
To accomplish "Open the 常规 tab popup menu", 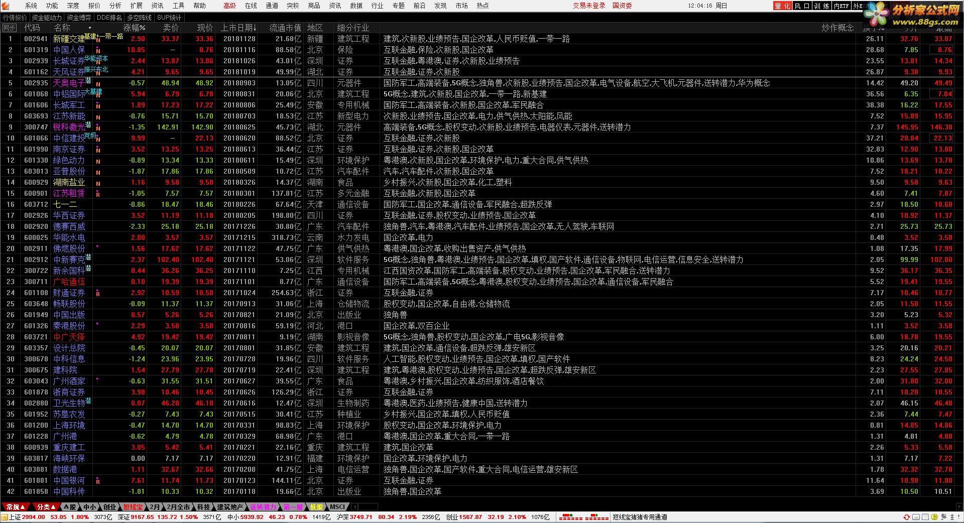I will pyautogui.click(x=16, y=507).
